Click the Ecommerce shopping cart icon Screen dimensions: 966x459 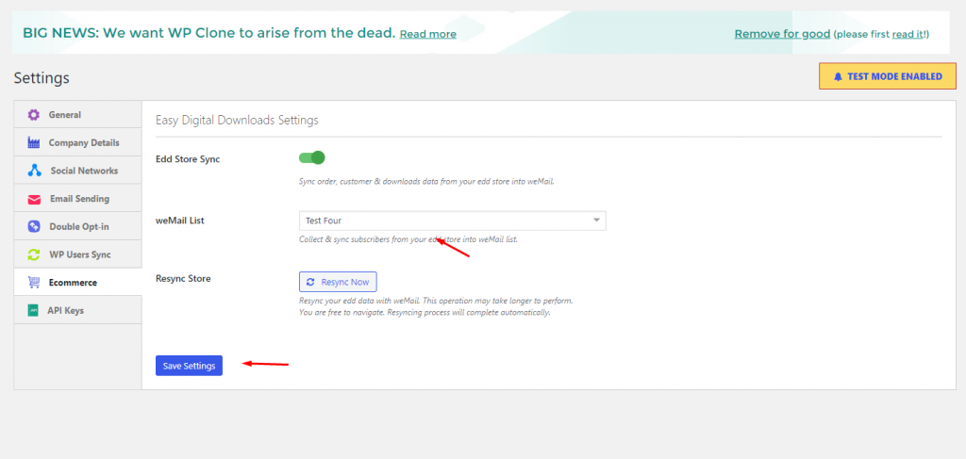point(34,283)
